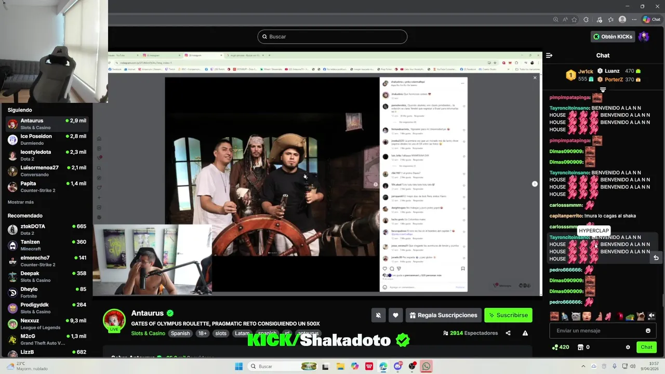Image resolution: width=665 pixels, height=374 pixels.
Task: Open File Explorer from the taskbar
Action: pos(340,366)
